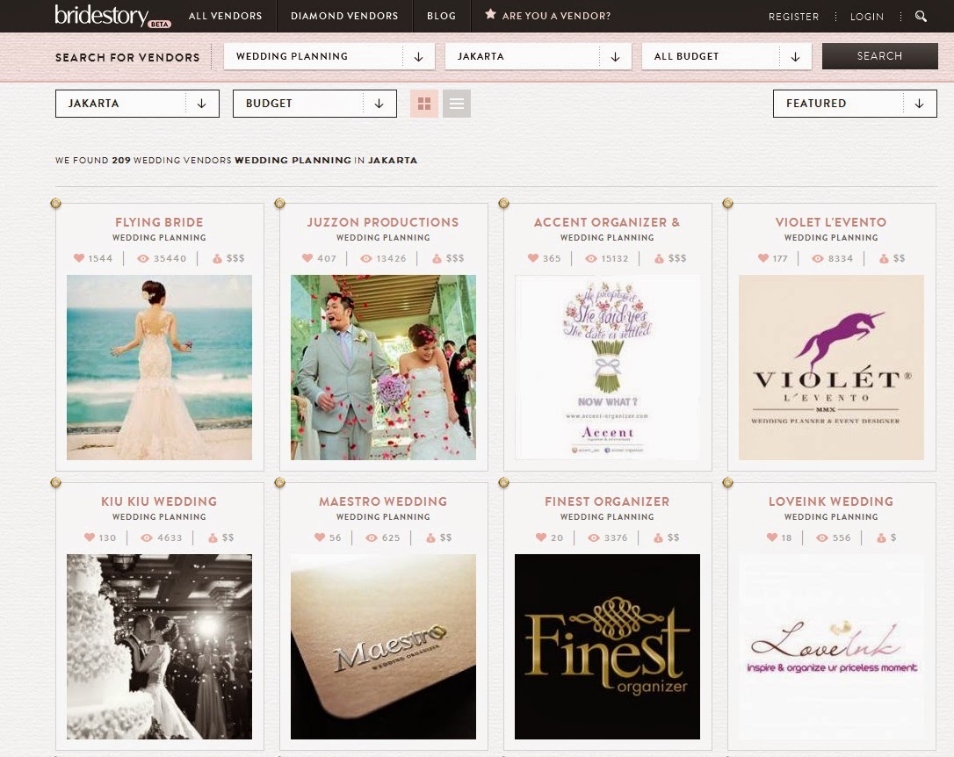Click eye icon on Maestro Wedding card
The width and height of the screenshot is (954, 757).
pos(372,537)
